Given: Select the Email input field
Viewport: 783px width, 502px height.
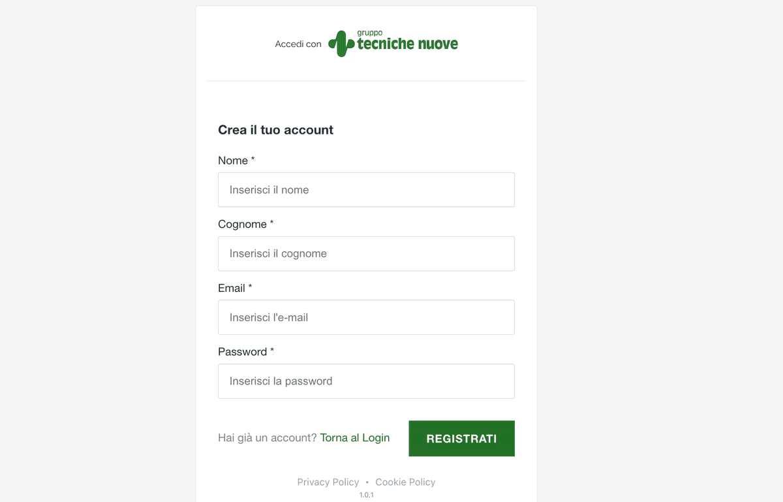Looking at the screenshot, I should pos(365,317).
